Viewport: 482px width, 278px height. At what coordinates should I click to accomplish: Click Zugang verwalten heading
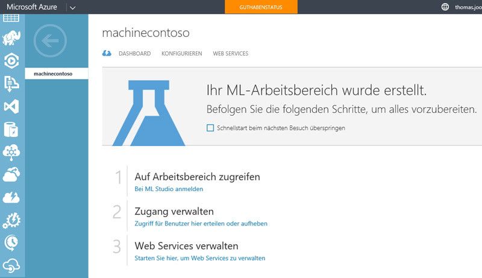[174, 212]
